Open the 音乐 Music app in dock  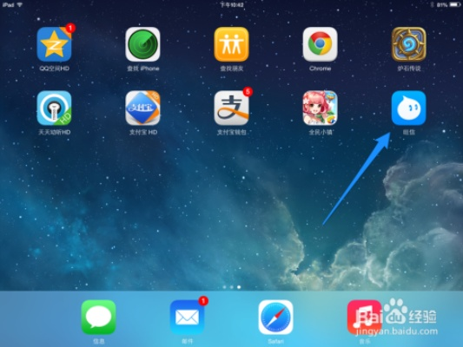364,318
